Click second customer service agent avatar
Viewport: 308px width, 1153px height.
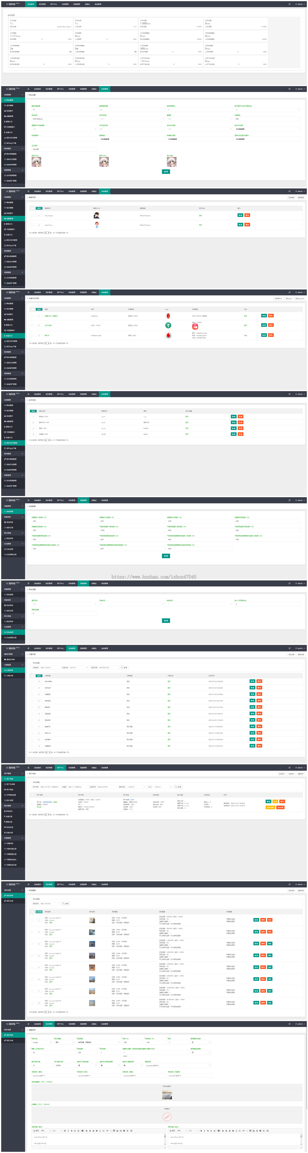click(97, 225)
